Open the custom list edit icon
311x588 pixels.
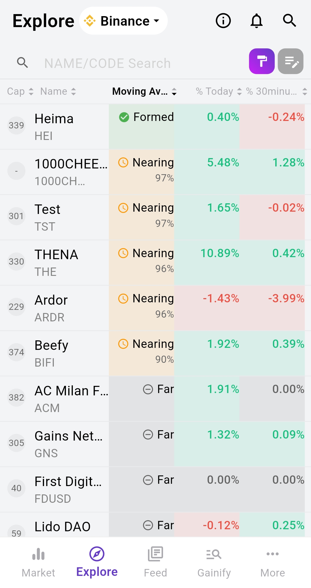tap(290, 62)
